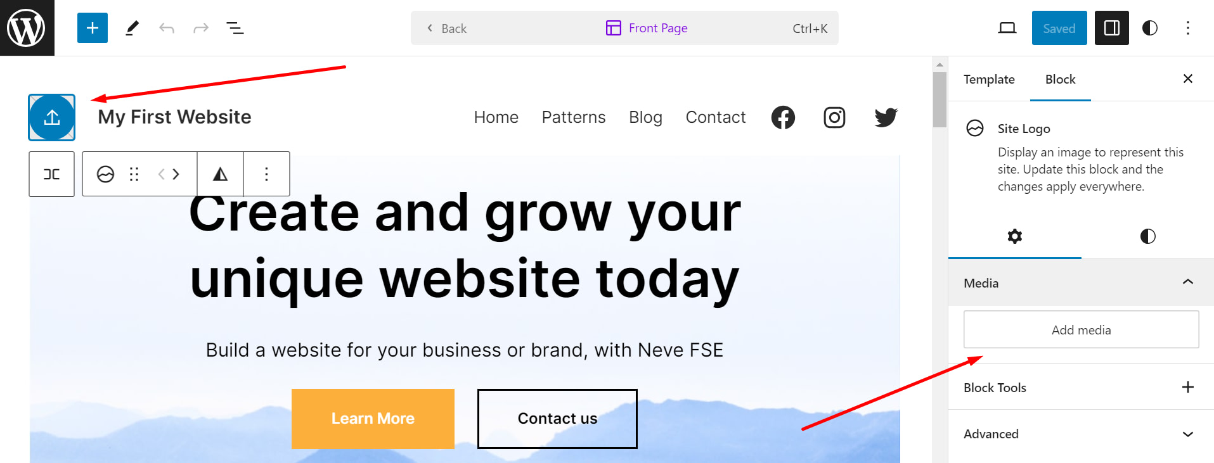Switch to the Template tab

coord(988,79)
